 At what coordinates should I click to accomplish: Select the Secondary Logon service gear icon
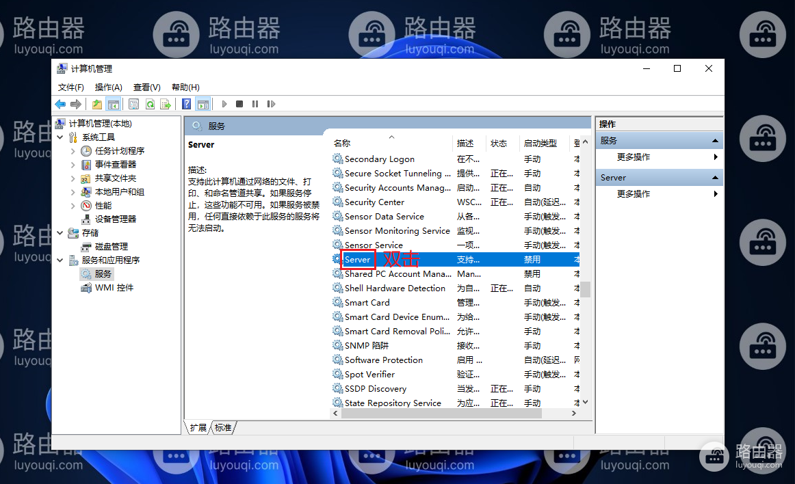coord(338,159)
